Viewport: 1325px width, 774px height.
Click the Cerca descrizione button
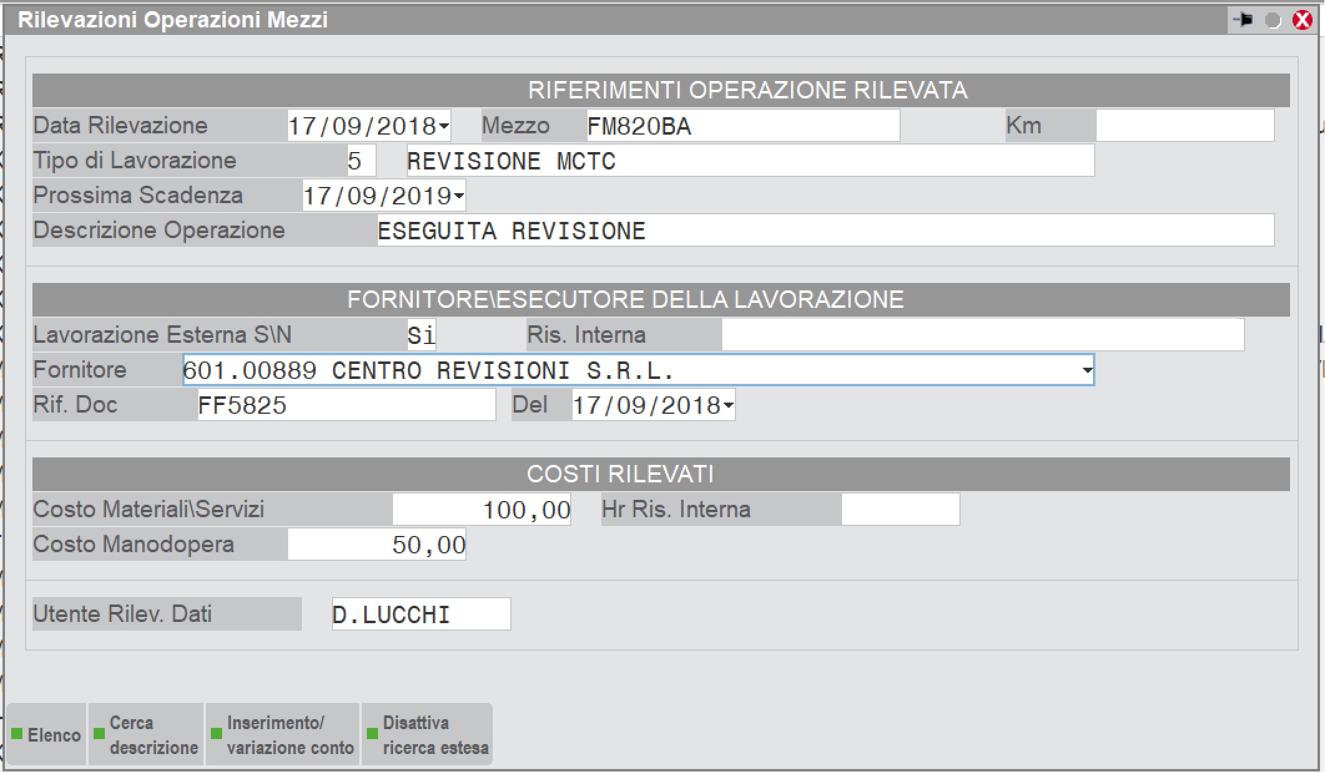click(146, 735)
